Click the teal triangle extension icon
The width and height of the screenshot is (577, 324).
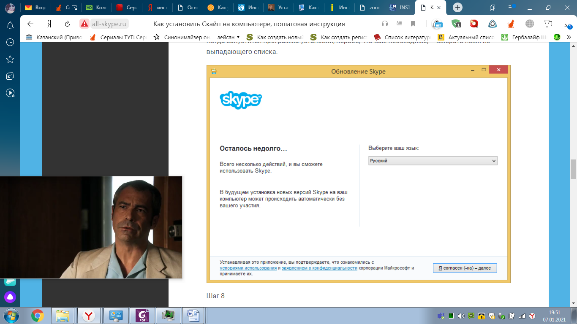(493, 24)
